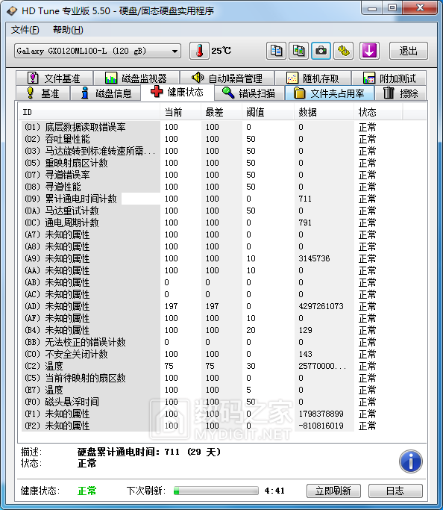Switch to the 文件夹占用率 tab
Viewport: 443px width, 510px height.
(x=330, y=93)
